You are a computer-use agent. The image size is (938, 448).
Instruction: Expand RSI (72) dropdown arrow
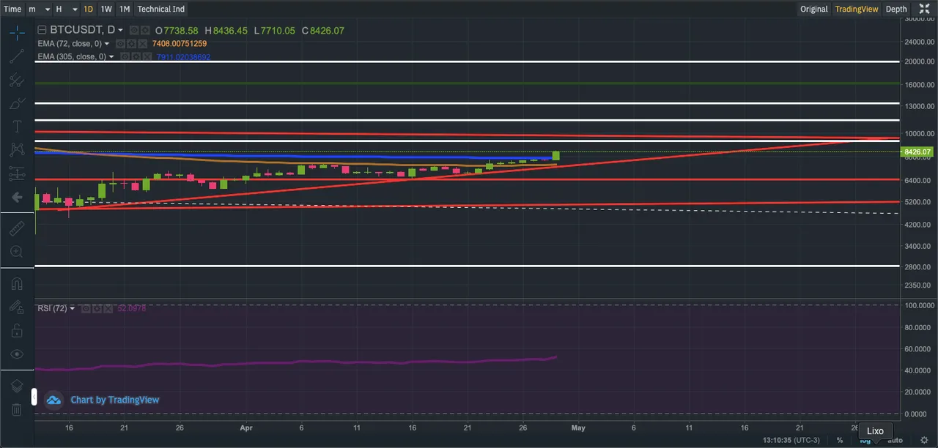(73, 308)
